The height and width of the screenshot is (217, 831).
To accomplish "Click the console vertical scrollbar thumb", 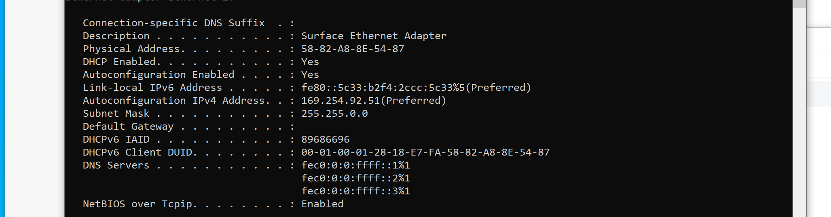I will pyautogui.click(x=799, y=4).
